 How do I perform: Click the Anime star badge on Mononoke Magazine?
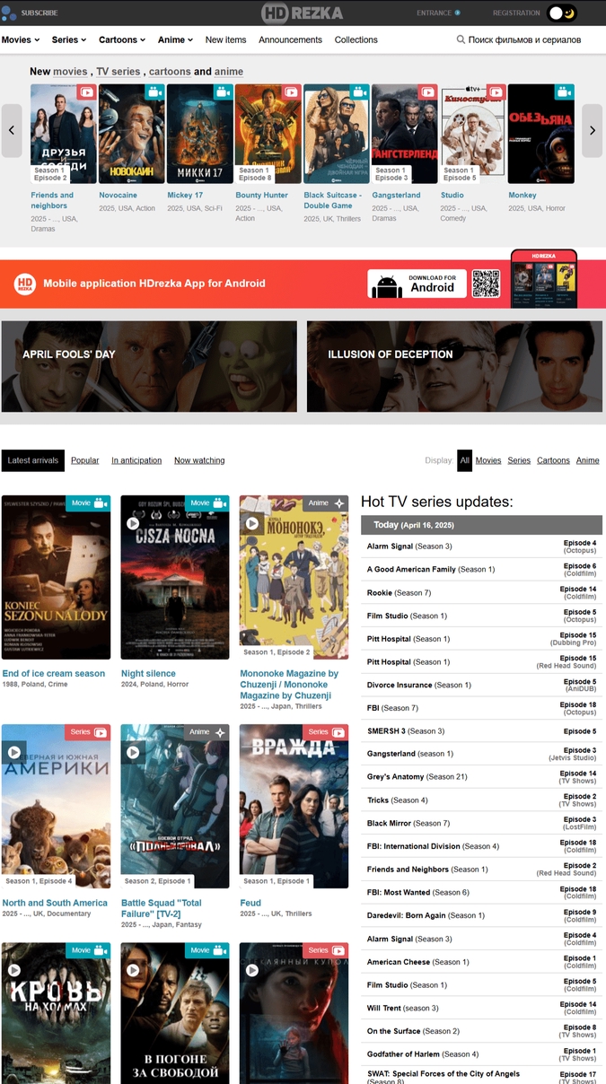point(326,503)
